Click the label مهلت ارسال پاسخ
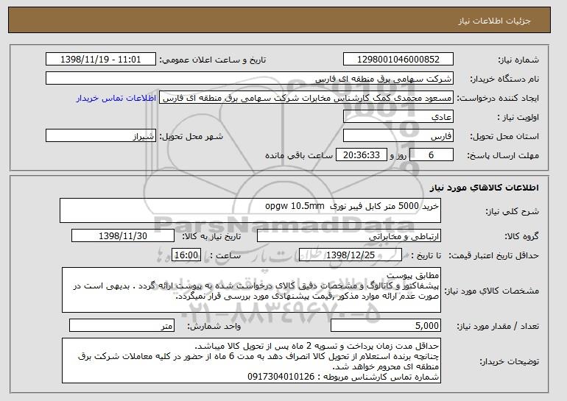This screenshot has width=567, height=401. click(503, 155)
